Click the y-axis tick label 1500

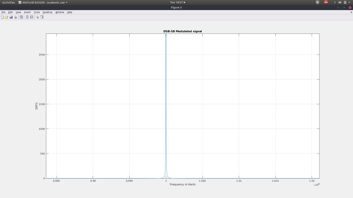click(42, 104)
